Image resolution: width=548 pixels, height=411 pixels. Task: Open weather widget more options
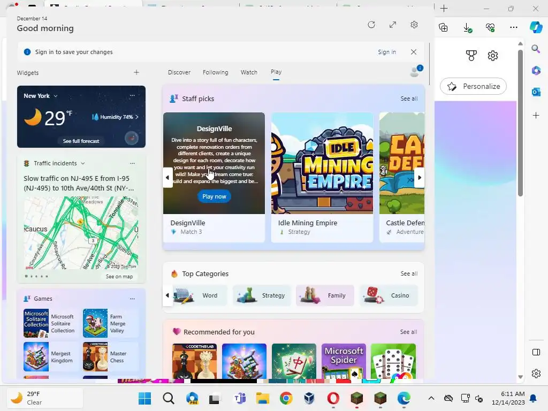tap(132, 95)
